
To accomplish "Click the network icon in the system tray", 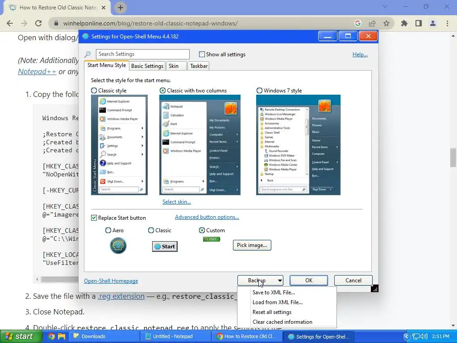I will coord(416,336).
